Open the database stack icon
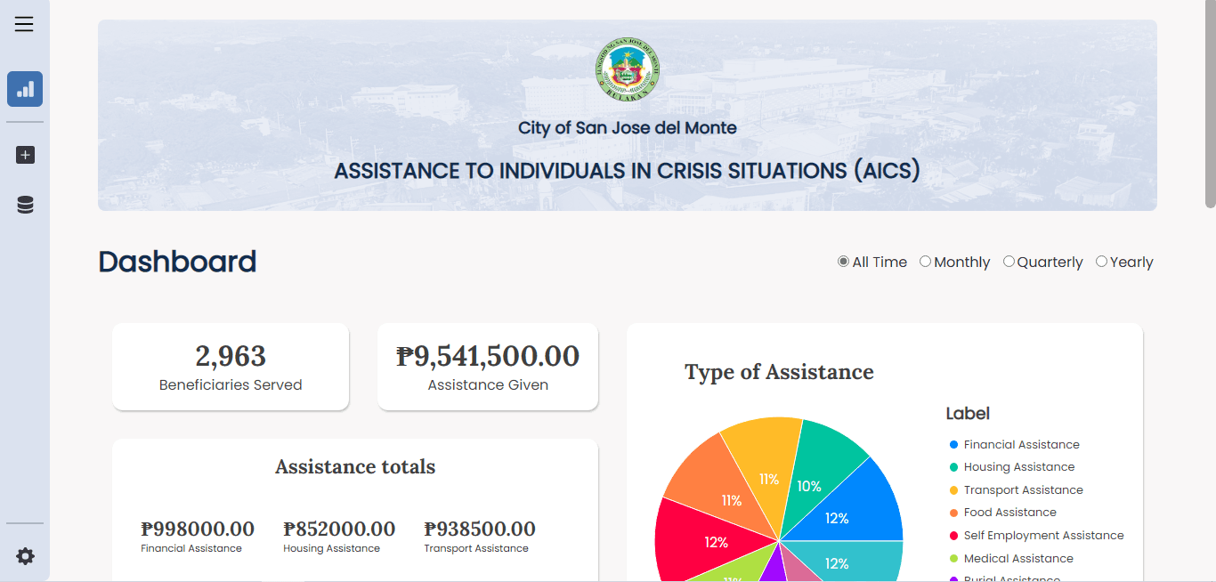1216x582 pixels. coord(25,206)
